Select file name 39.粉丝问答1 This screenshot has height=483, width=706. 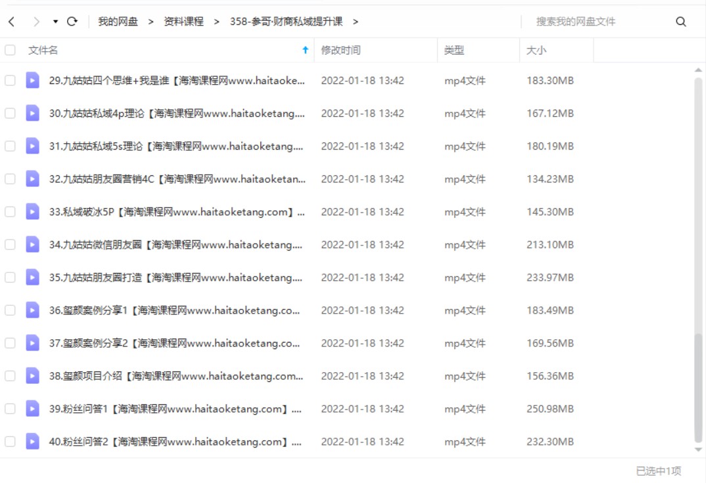175,408
